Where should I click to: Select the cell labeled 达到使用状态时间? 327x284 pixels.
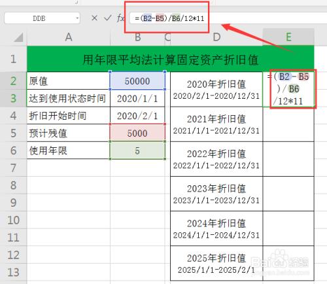coord(69,98)
